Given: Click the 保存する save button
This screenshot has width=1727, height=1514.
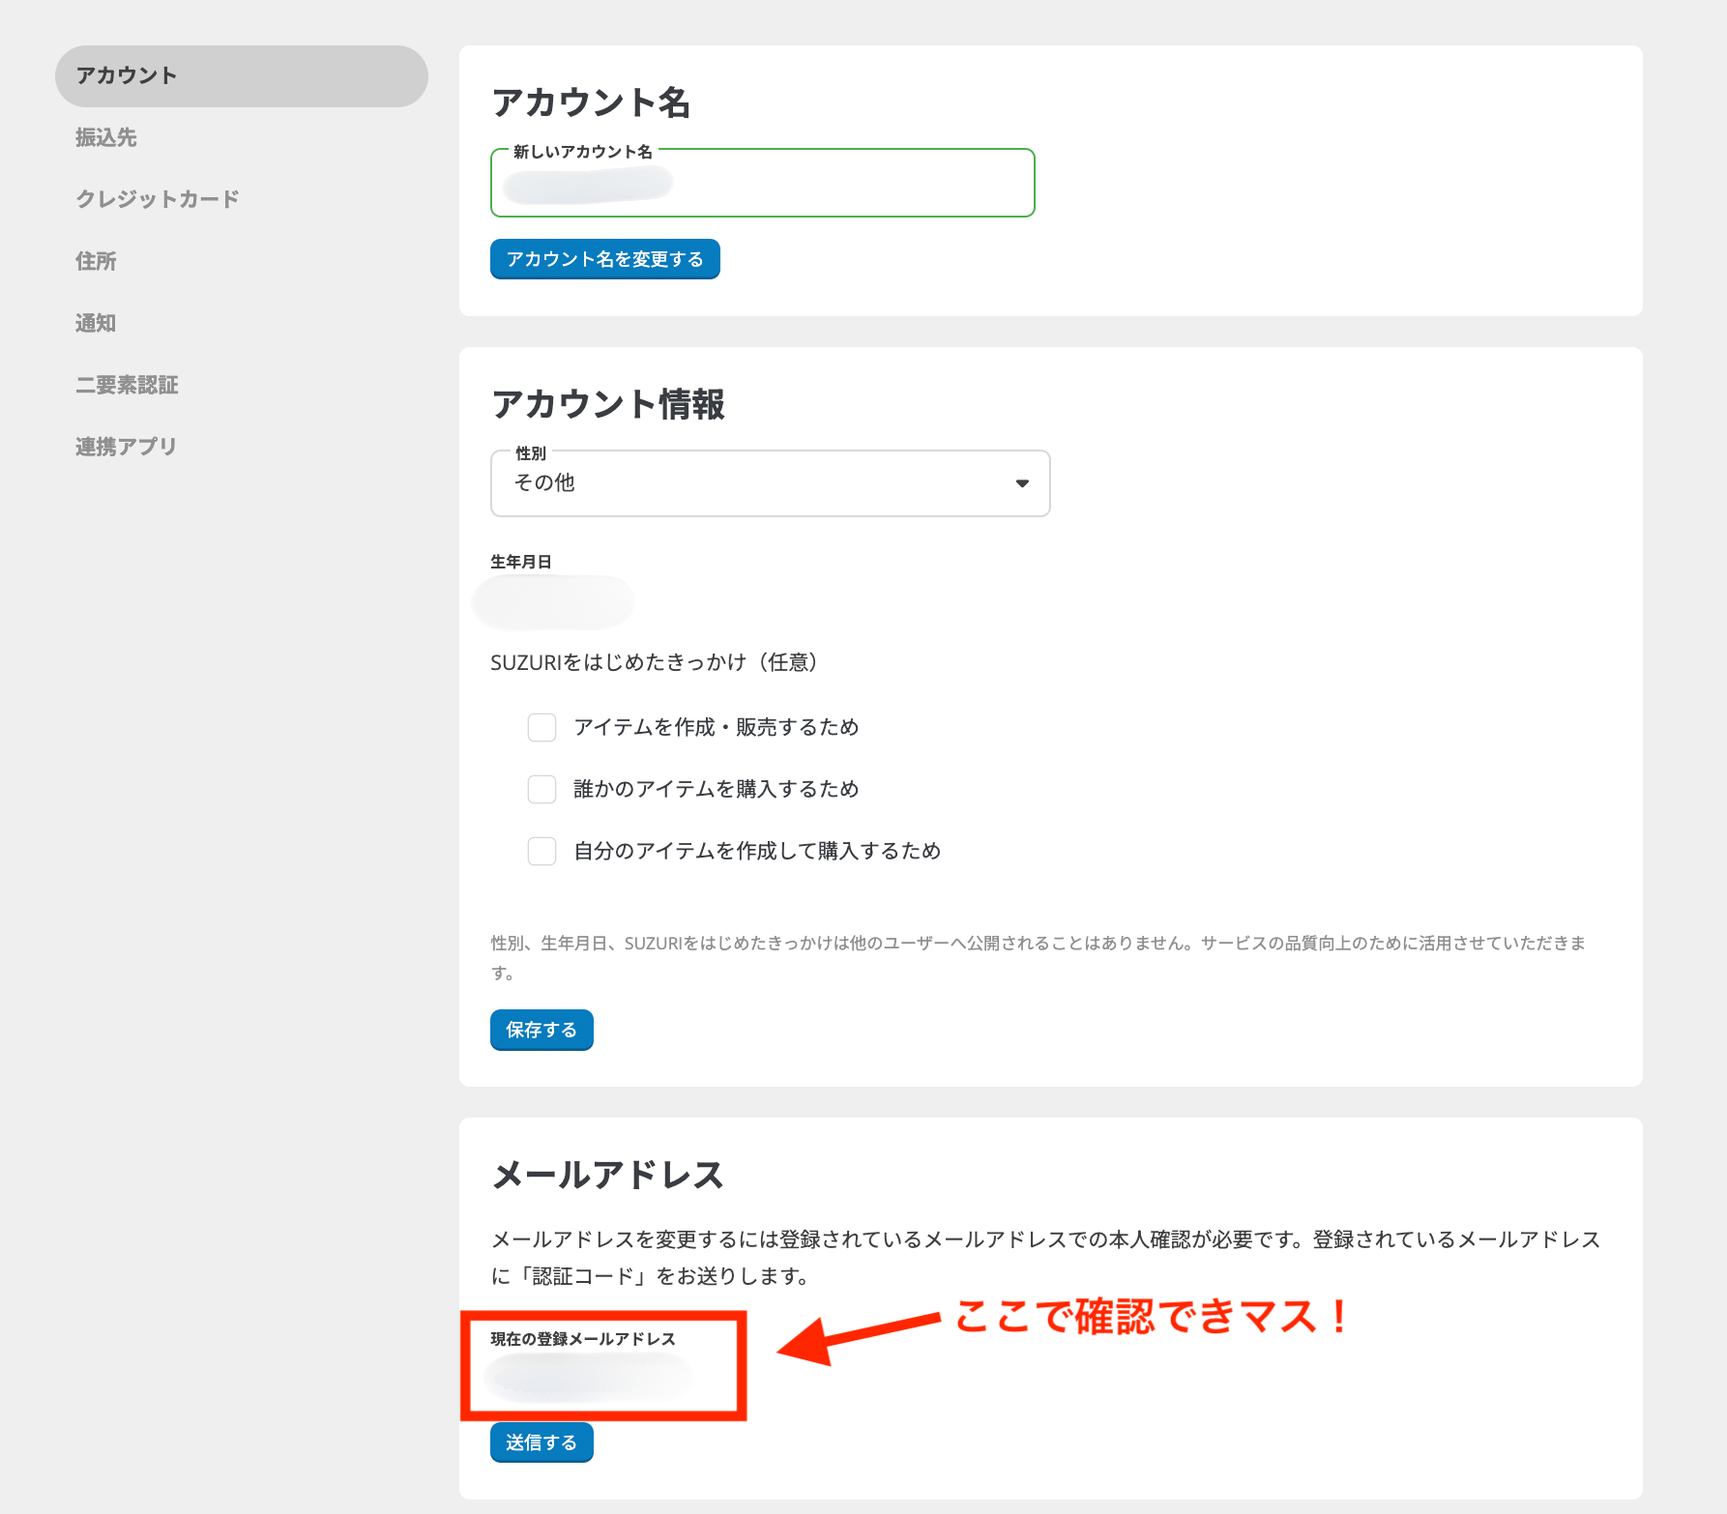Looking at the screenshot, I should [541, 1030].
